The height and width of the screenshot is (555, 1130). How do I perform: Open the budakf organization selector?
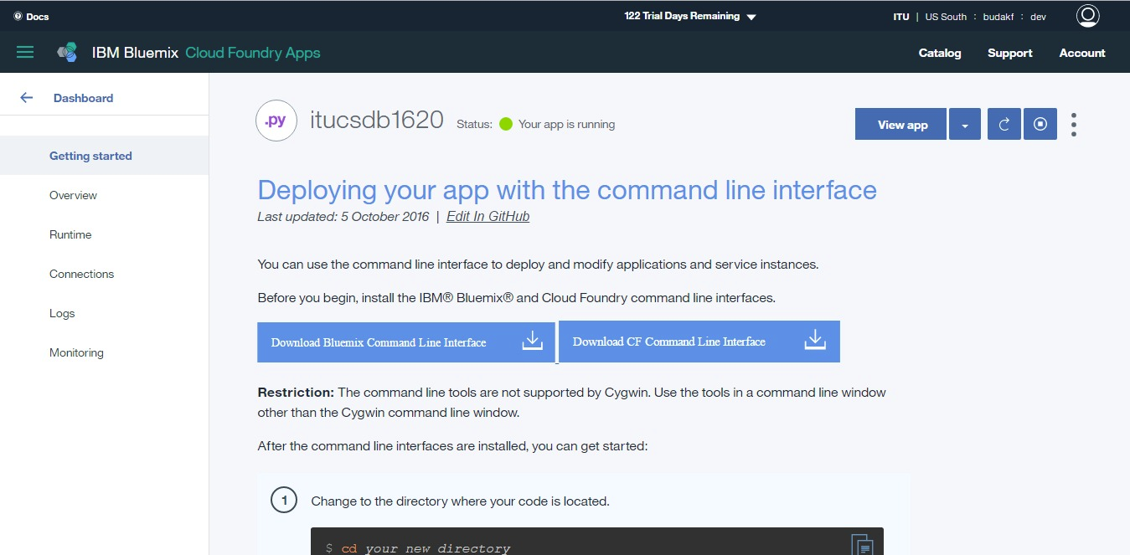click(x=999, y=17)
